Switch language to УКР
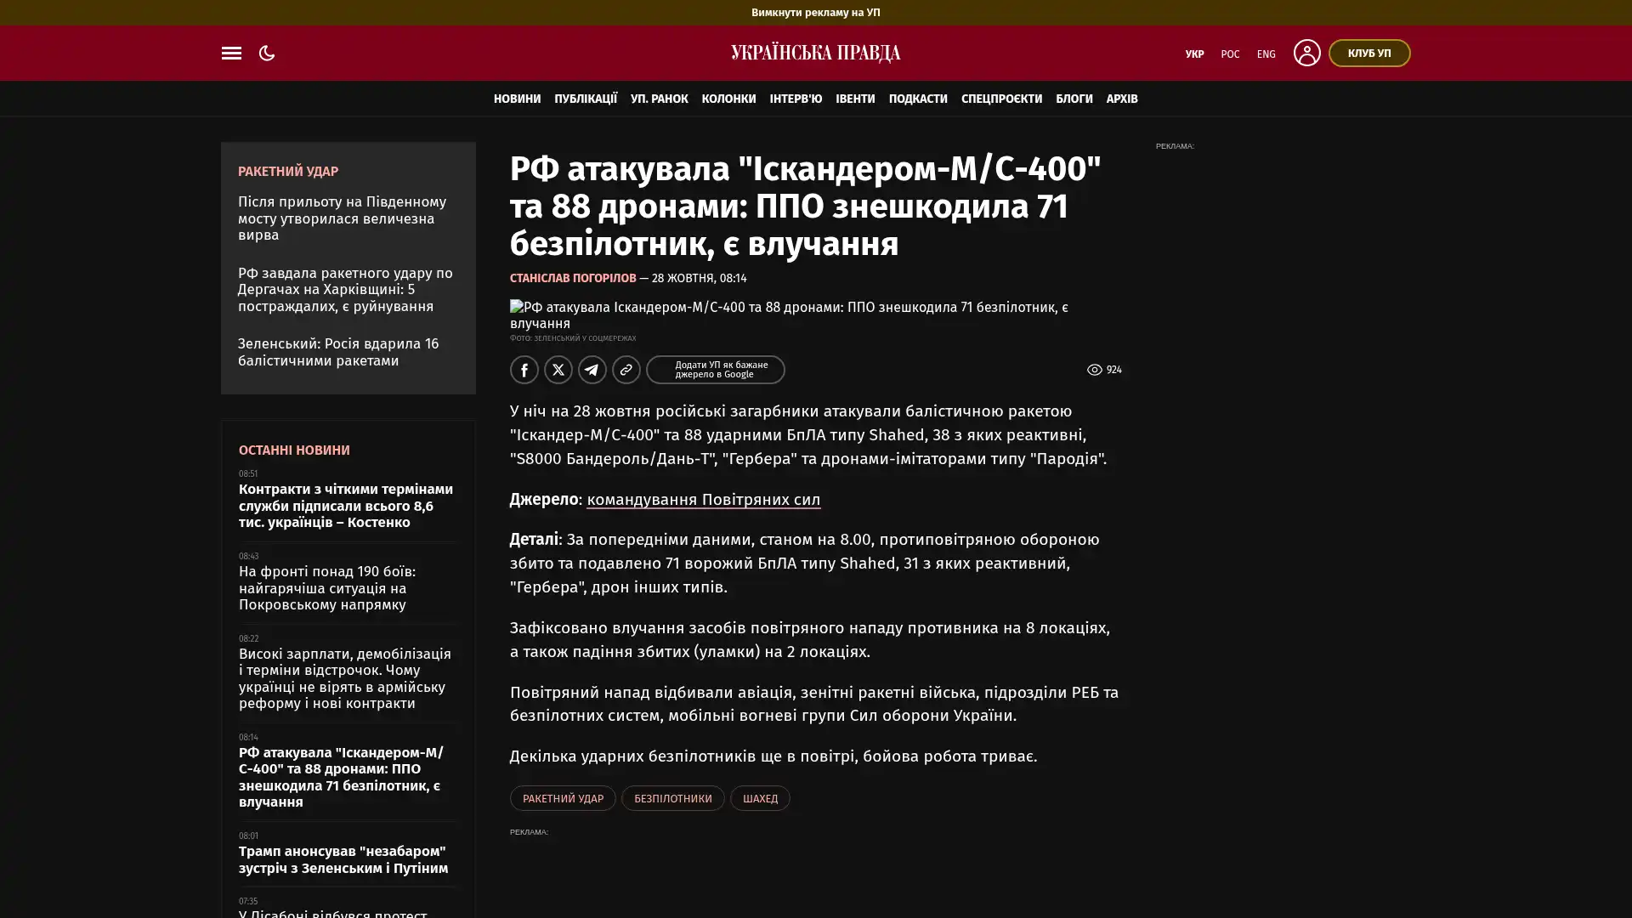This screenshot has width=1632, height=918. pyautogui.click(x=1194, y=54)
